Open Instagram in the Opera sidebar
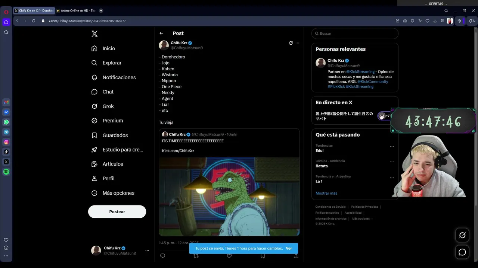The width and height of the screenshot is (478, 268). click(6, 142)
